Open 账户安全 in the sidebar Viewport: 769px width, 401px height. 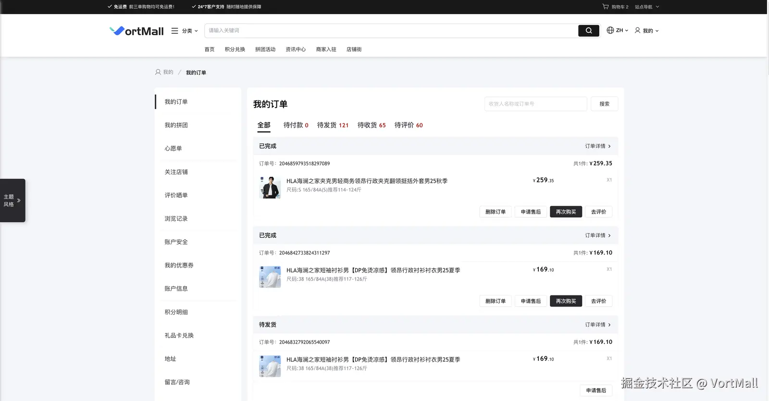pyautogui.click(x=176, y=242)
